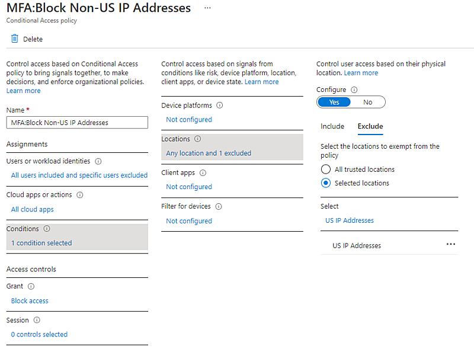The height and width of the screenshot is (352, 474).
Task: Click inside the policy Name input field
Action: click(77, 123)
